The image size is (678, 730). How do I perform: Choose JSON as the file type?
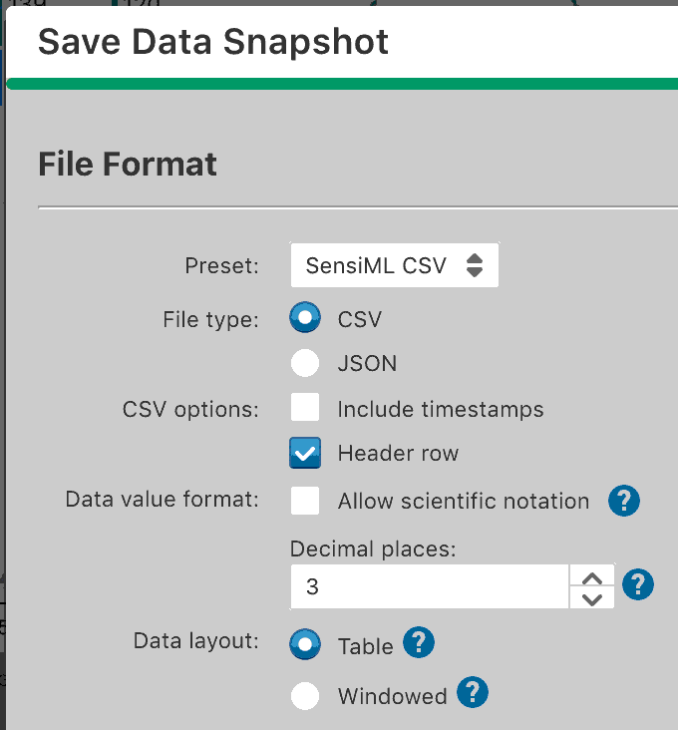305,363
